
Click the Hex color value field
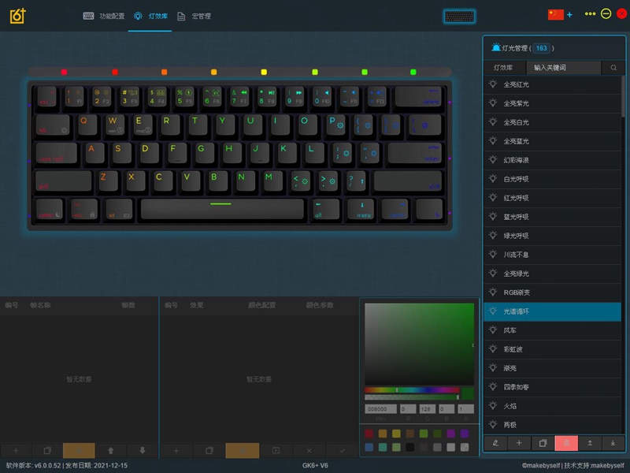click(381, 409)
